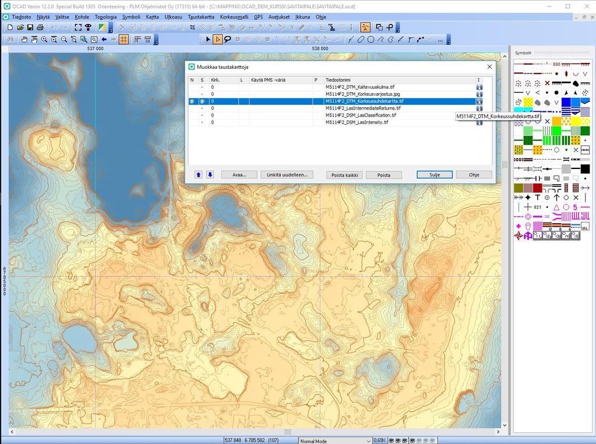This screenshot has height=444, width=596.
Task: Save the map with the floppy disk icon
Action: point(30,27)
